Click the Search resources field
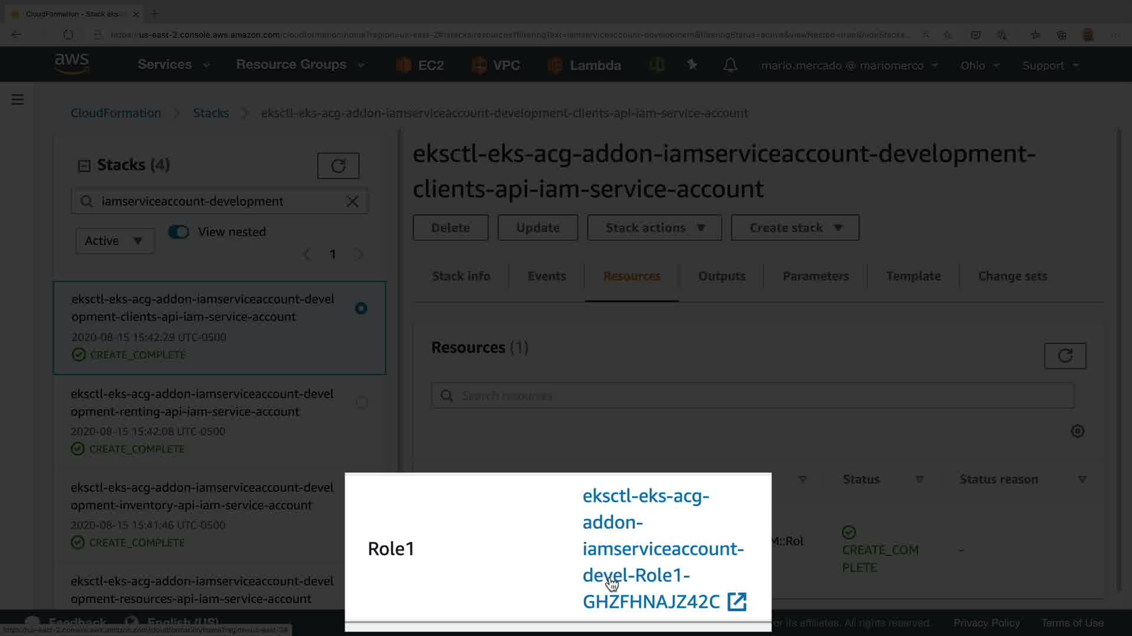The height and width of the screenshot is (636, 1132). coord(752,396)
